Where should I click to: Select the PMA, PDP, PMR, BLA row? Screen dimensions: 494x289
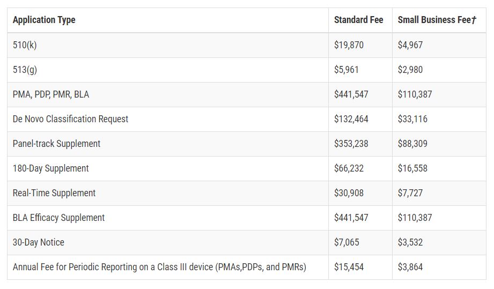246,94
